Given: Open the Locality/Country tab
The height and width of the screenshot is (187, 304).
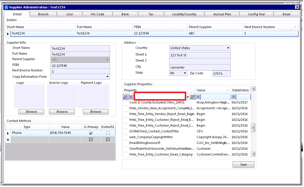Looking at the screenshot, I should pos(184,14).
